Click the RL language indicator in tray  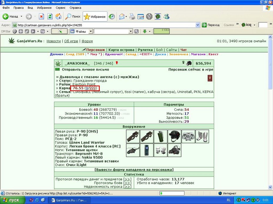[x=229, y=200]
